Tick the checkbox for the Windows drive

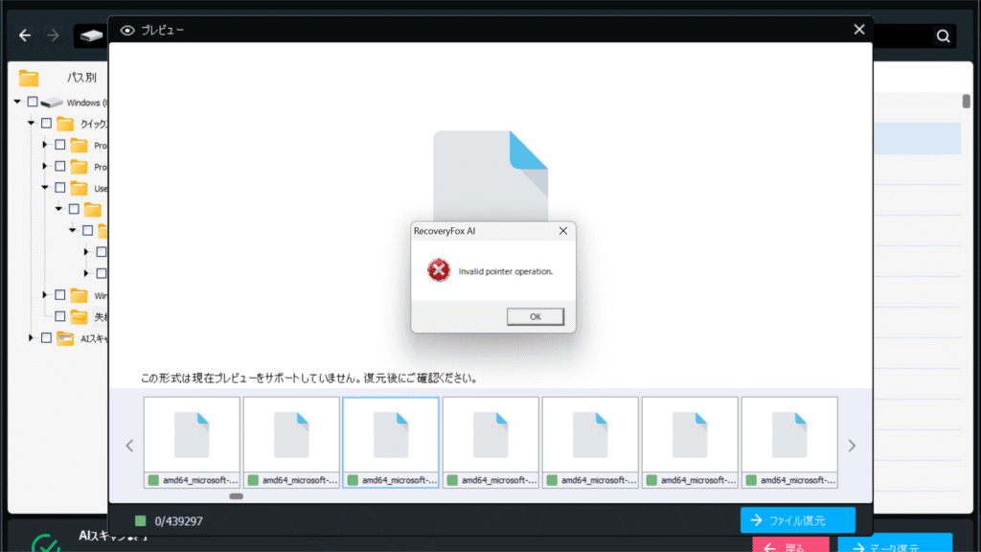(33, 102)
